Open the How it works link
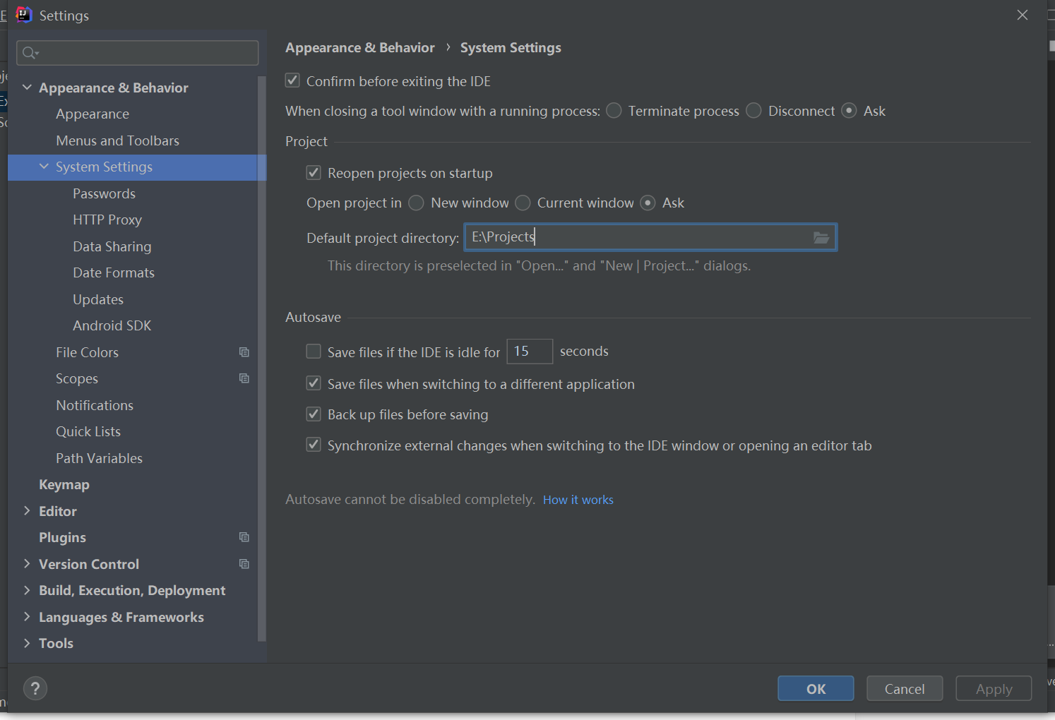Viewport: 1055px width, 720px height. coord(578,500)
